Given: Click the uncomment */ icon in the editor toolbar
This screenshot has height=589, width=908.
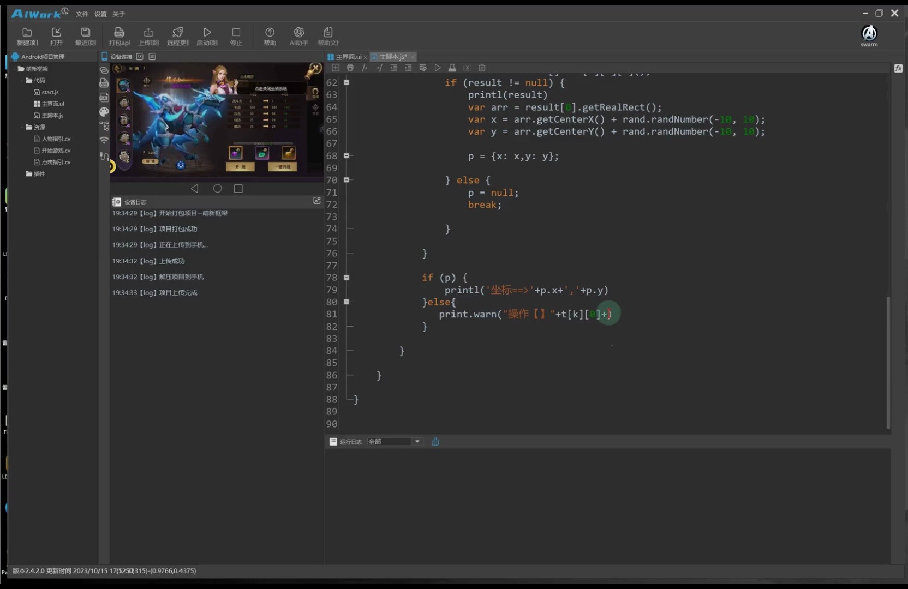Looking at the screenshot, I should coord(379,68).
